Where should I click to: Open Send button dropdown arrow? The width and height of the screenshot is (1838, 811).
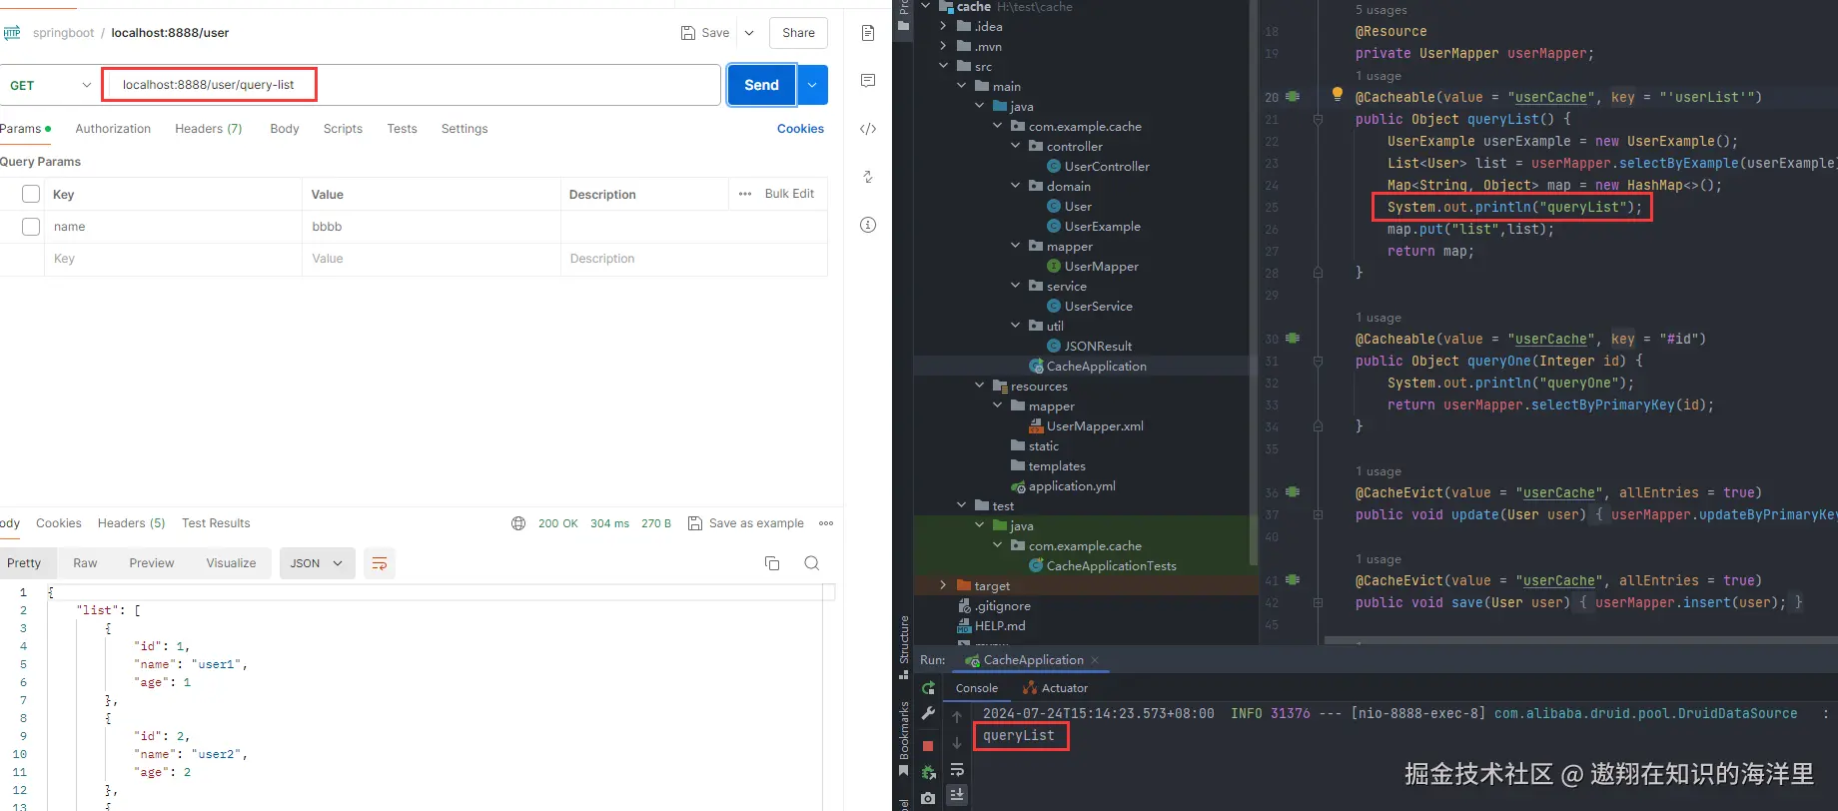[812, 85]
